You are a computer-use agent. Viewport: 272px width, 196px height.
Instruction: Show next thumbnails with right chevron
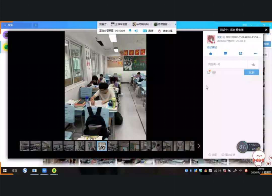coord(199,146)
